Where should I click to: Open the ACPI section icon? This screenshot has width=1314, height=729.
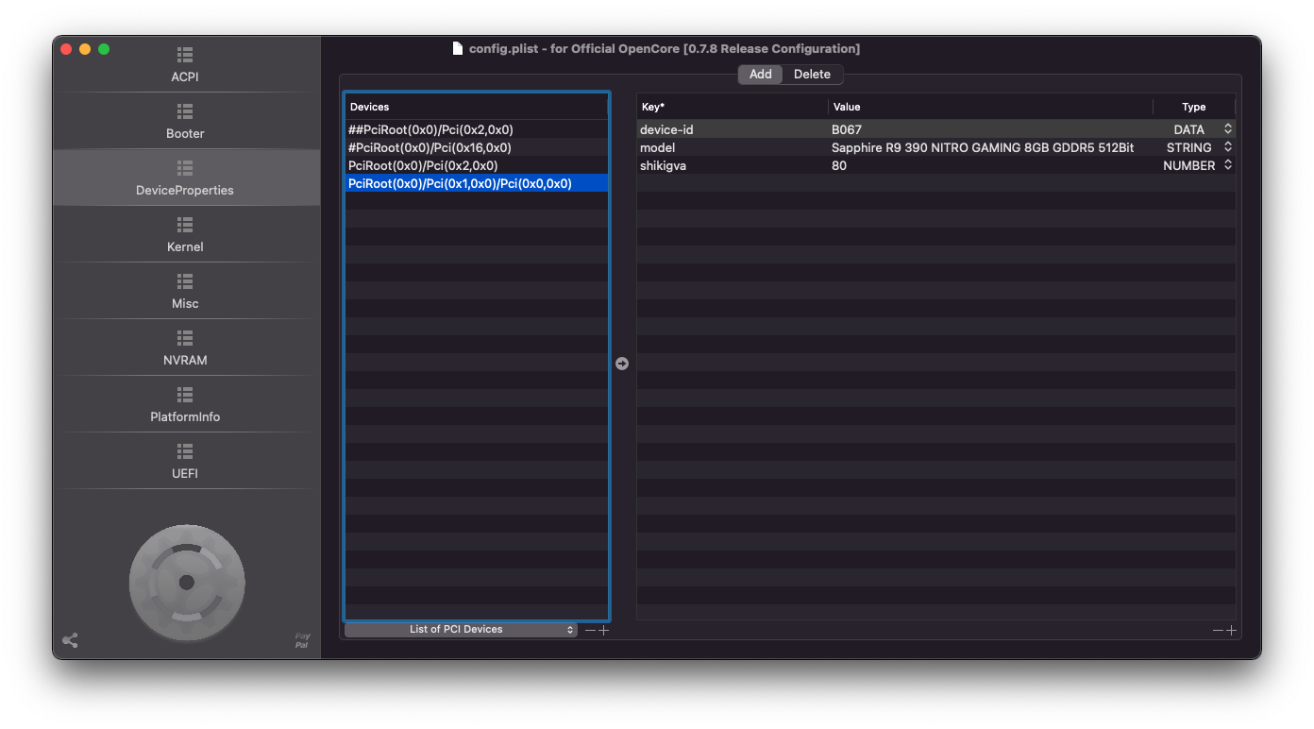(185, 56)
